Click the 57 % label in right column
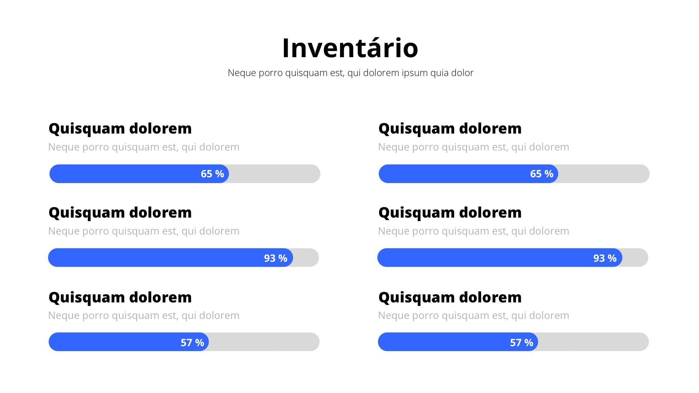Viewport: 699px width, 393px height. 521,342
